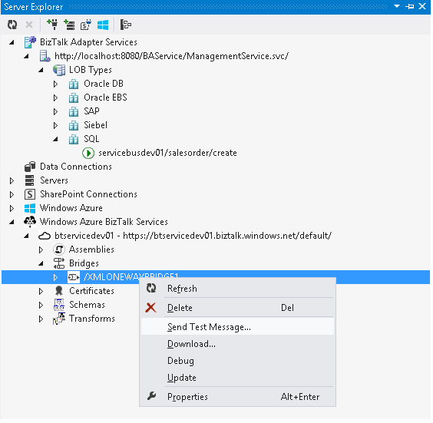The width and height of the screenshot is (433, 423).
Task: Click Connect to Database toolbar icon
Action: pos(52,25)
